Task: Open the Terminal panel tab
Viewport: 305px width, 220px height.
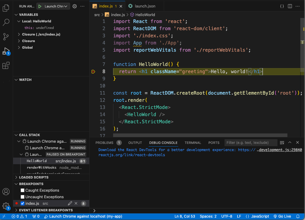Action: [x=192, y=143]
